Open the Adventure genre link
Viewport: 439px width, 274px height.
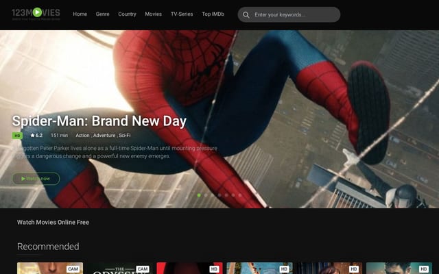[104, 136]
